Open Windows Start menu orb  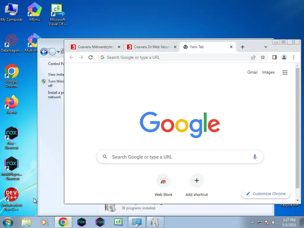coord(8,222)
